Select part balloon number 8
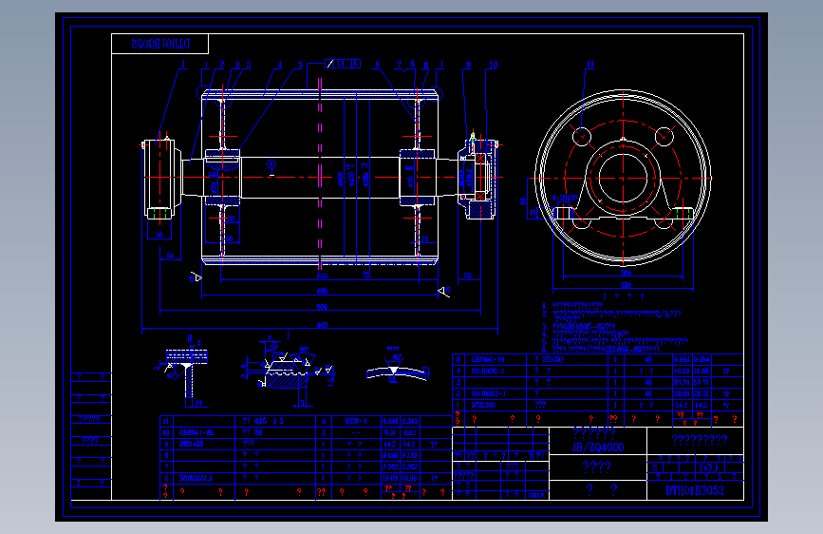This screenshot has width=823, height=534. pos(413,64)
